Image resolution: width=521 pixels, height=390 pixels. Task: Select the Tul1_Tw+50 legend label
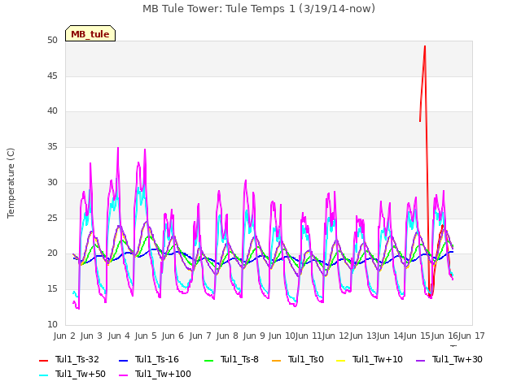point(81,374)
